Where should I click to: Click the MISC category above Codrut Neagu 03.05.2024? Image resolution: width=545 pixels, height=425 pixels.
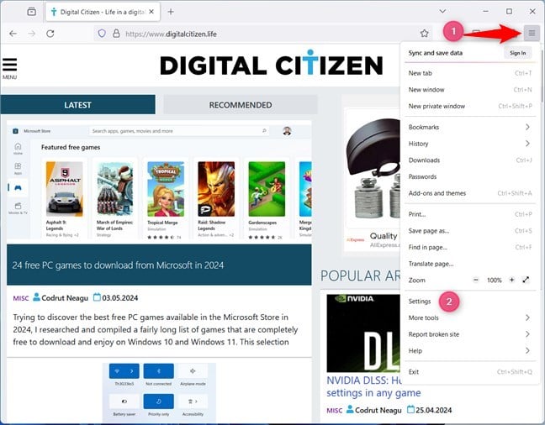coord(21,298)
